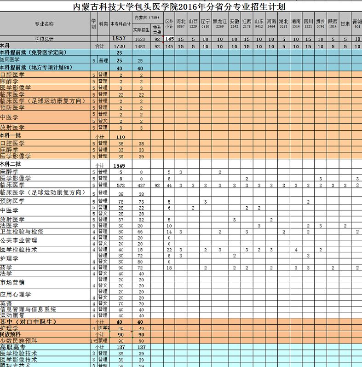The image size is (362, 367).
Task: Click the 学制 column header
Action: (x=93, y=23)
